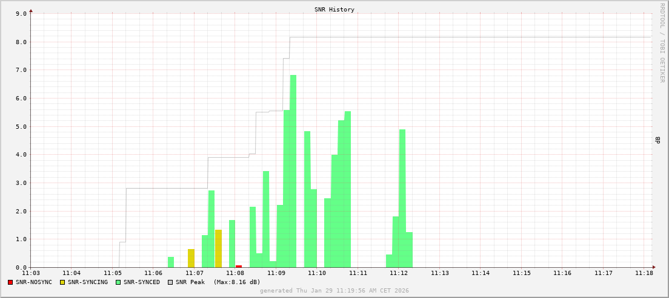Click the small red bar near 11:08
This screenshot has height=298, width=669.
pos(239,266)
